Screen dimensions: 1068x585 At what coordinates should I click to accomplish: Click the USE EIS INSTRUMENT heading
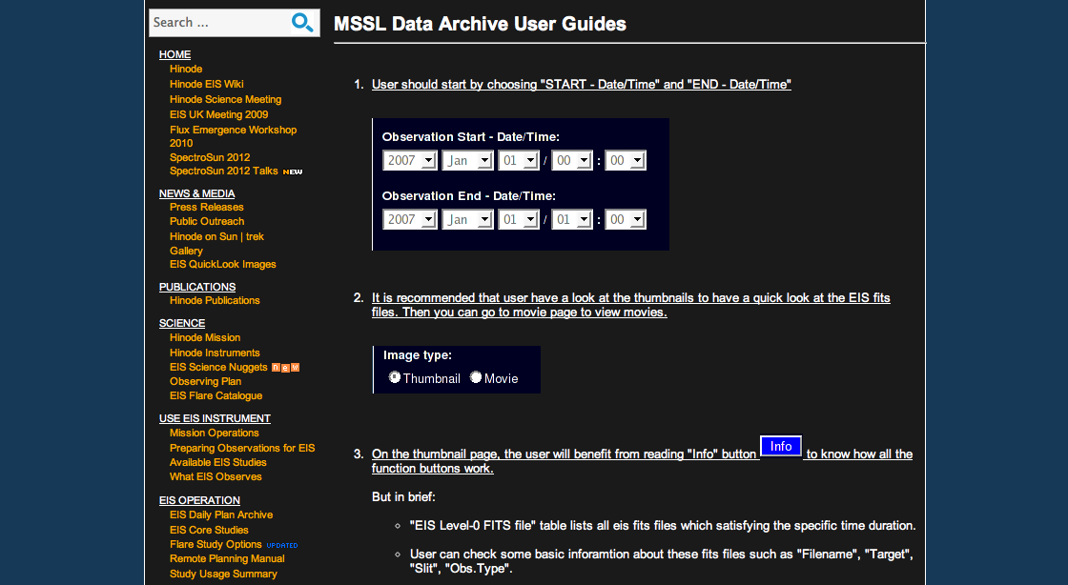[x=215, y=418]
